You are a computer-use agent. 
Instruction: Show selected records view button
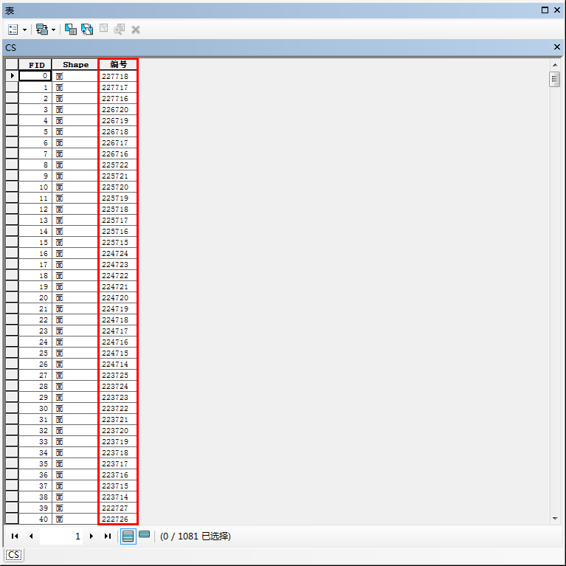145,534
